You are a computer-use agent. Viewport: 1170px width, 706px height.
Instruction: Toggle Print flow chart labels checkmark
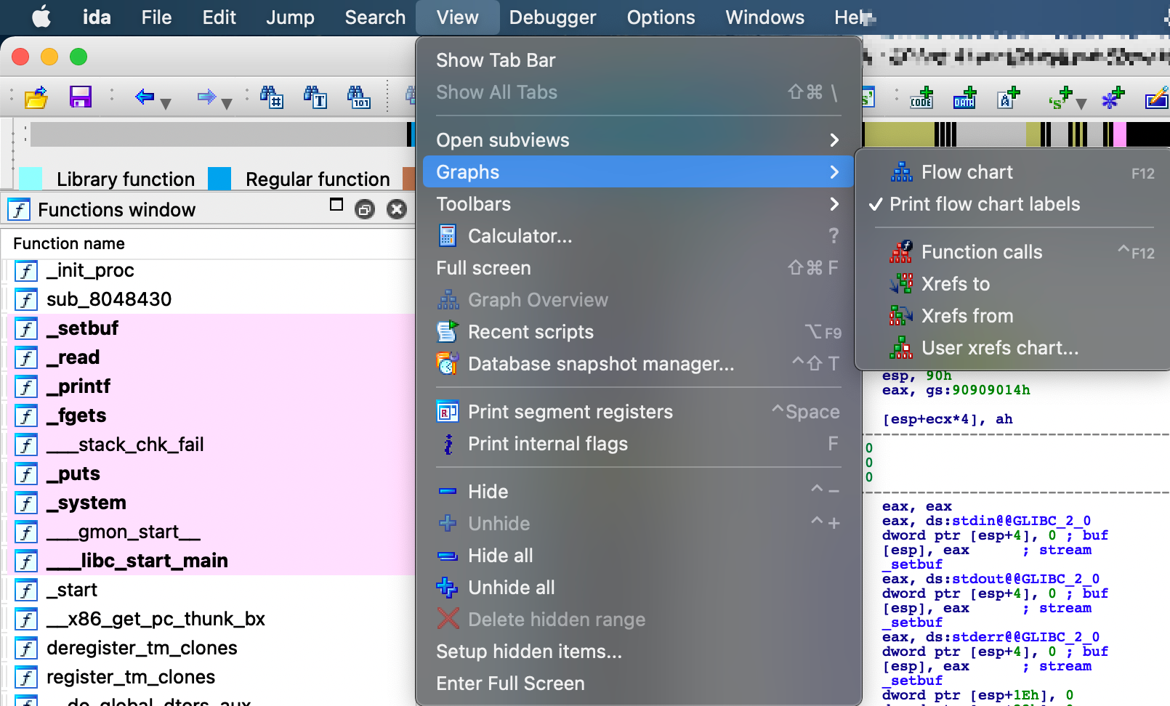[1014, 204]
